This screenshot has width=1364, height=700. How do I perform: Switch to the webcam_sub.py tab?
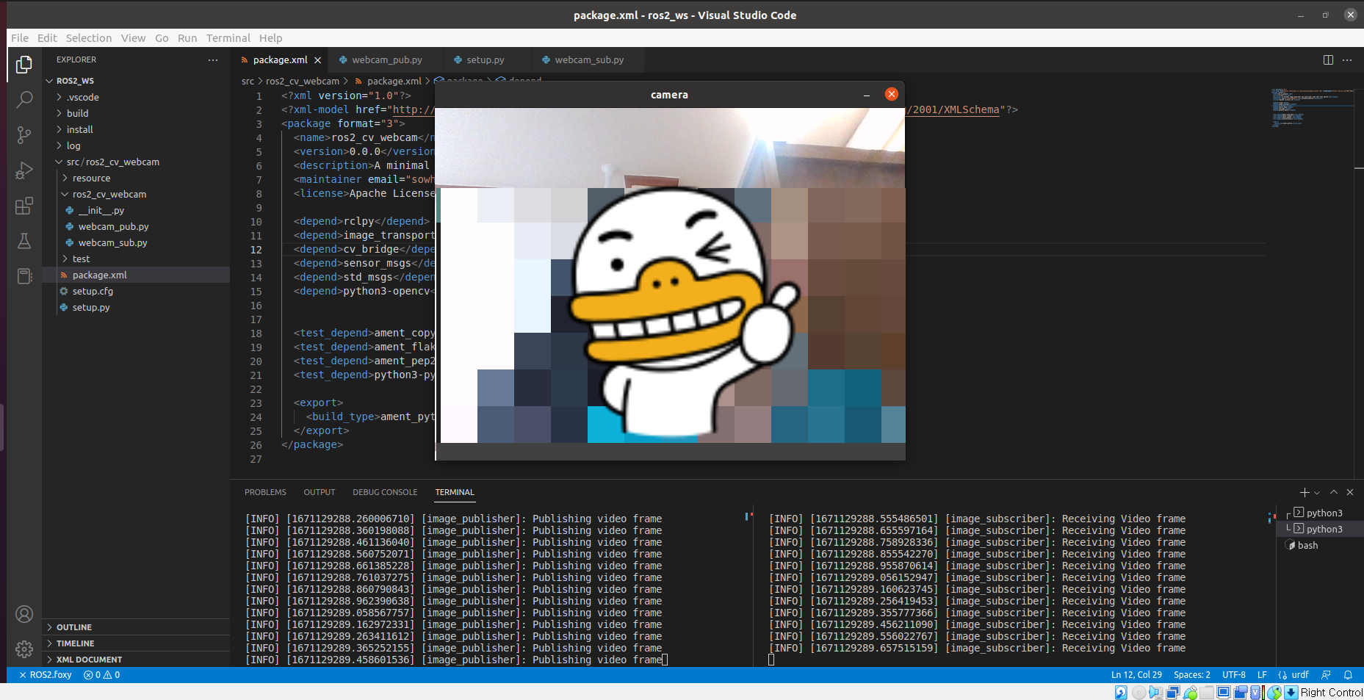pos(588,60)
